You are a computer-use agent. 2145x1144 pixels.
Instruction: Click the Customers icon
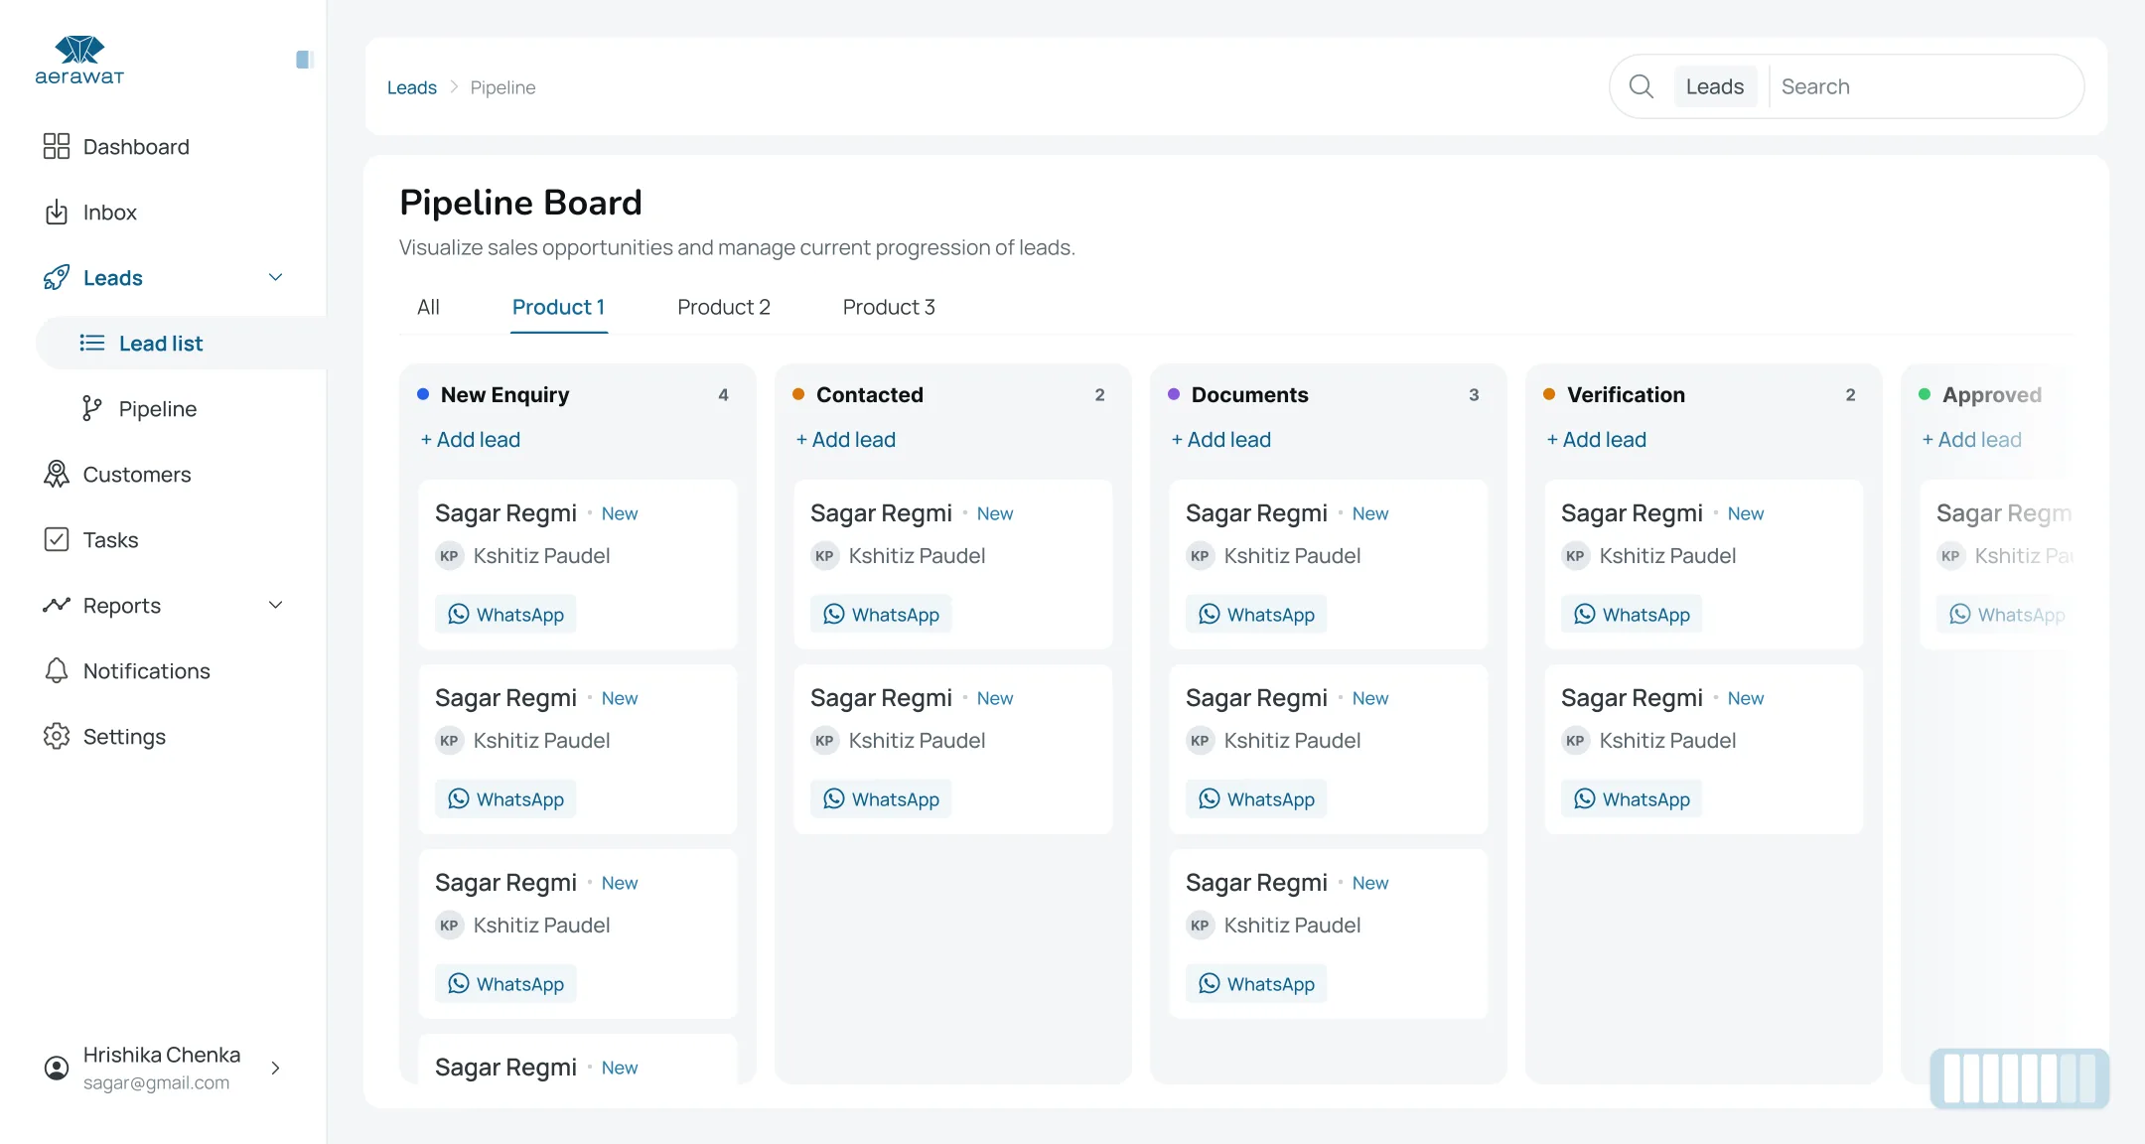(57, 474)
